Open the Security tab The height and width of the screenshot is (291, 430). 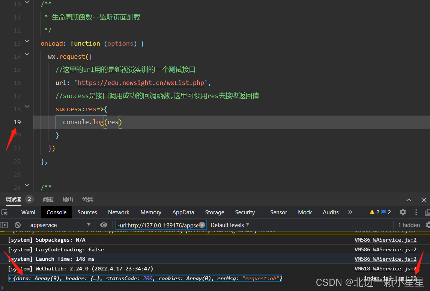[245, 212]
